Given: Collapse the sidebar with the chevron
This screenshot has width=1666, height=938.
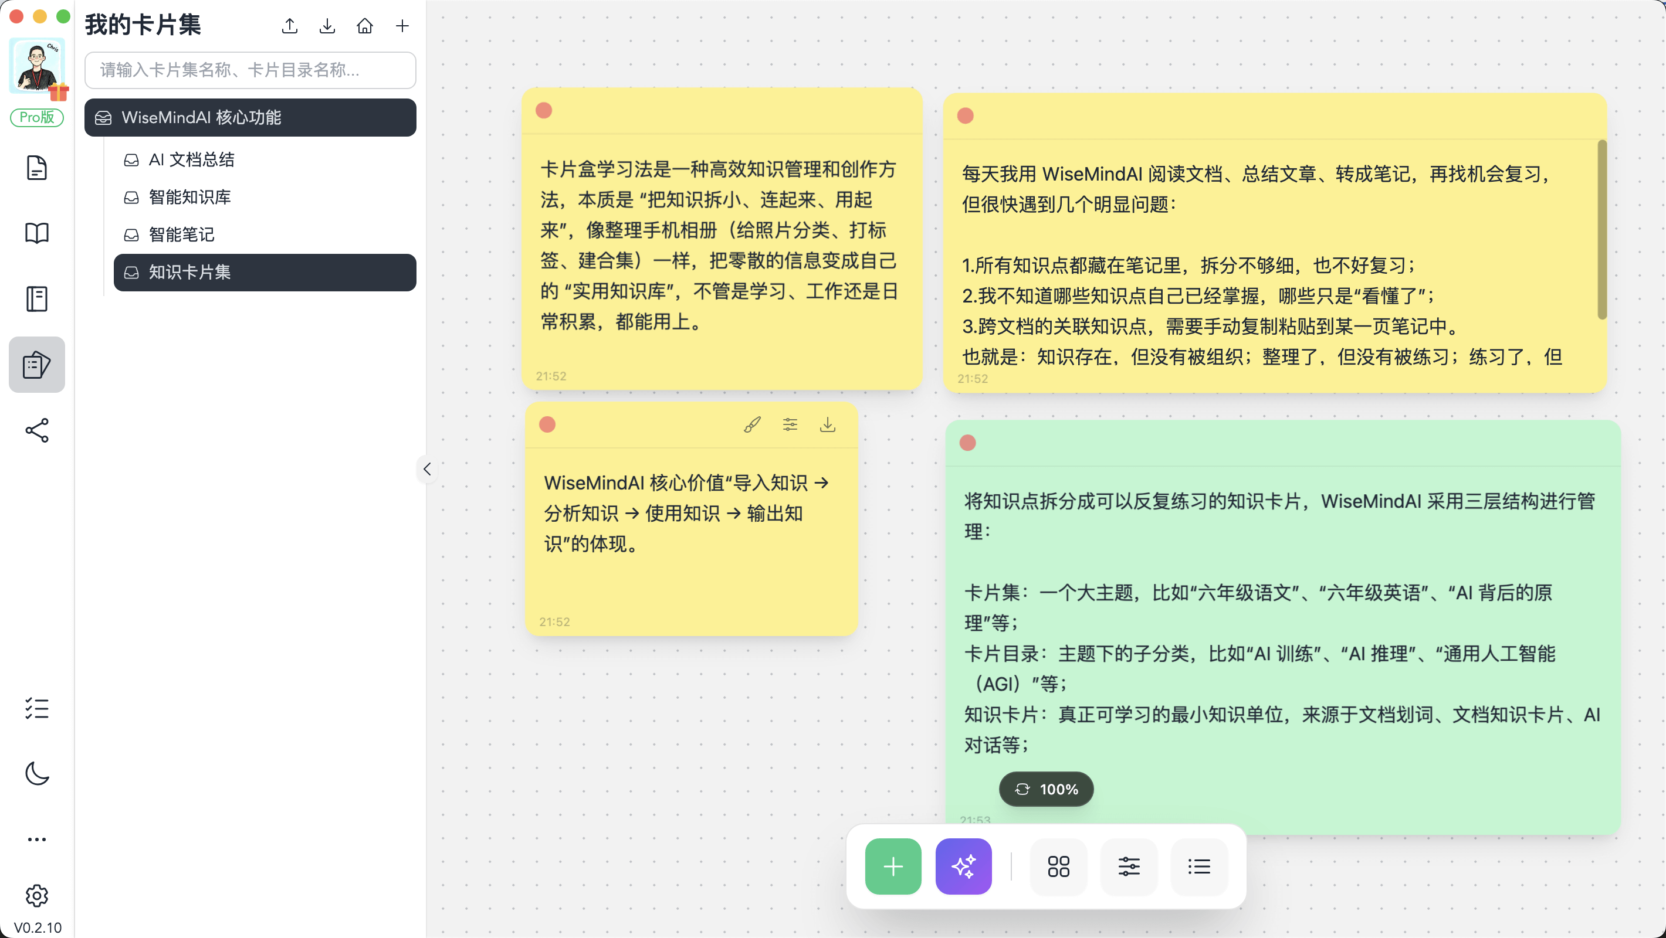Looking at the screenshot, I should [427, 470].
